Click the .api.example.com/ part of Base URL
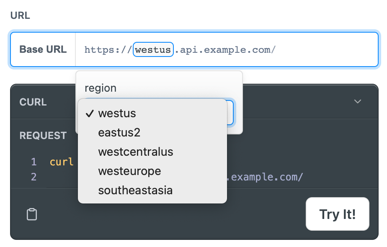This screenshot has width=387, height=247. coord(225,50)
